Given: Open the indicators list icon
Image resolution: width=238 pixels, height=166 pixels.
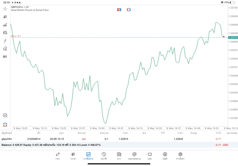Looking at the screenshot, I should pyautogui.click(x=5, y=25).
